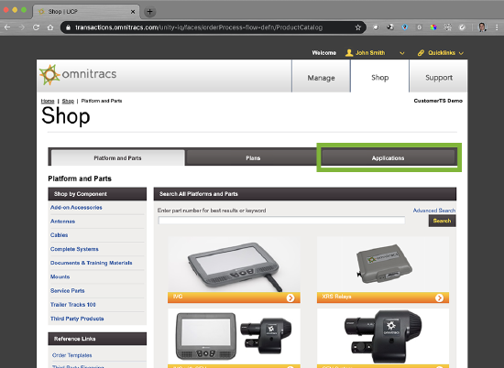Click the browser home icon
Viewport: 504px width, 368px height.
[50, 27]
